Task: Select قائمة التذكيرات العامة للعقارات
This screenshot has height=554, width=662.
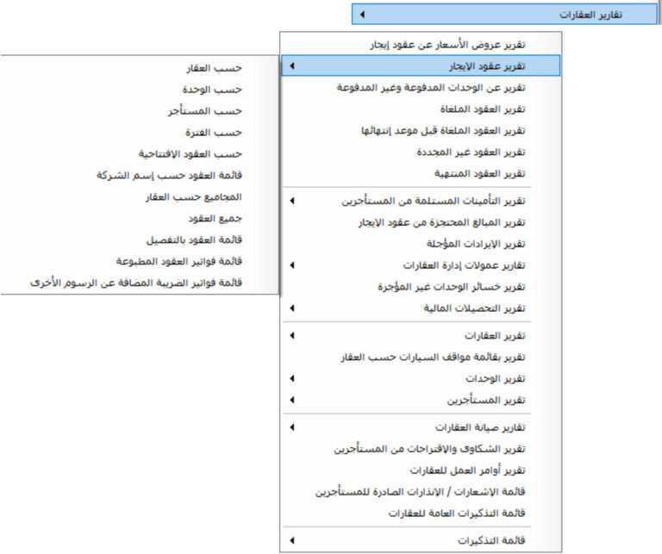Action: [421, 514]
